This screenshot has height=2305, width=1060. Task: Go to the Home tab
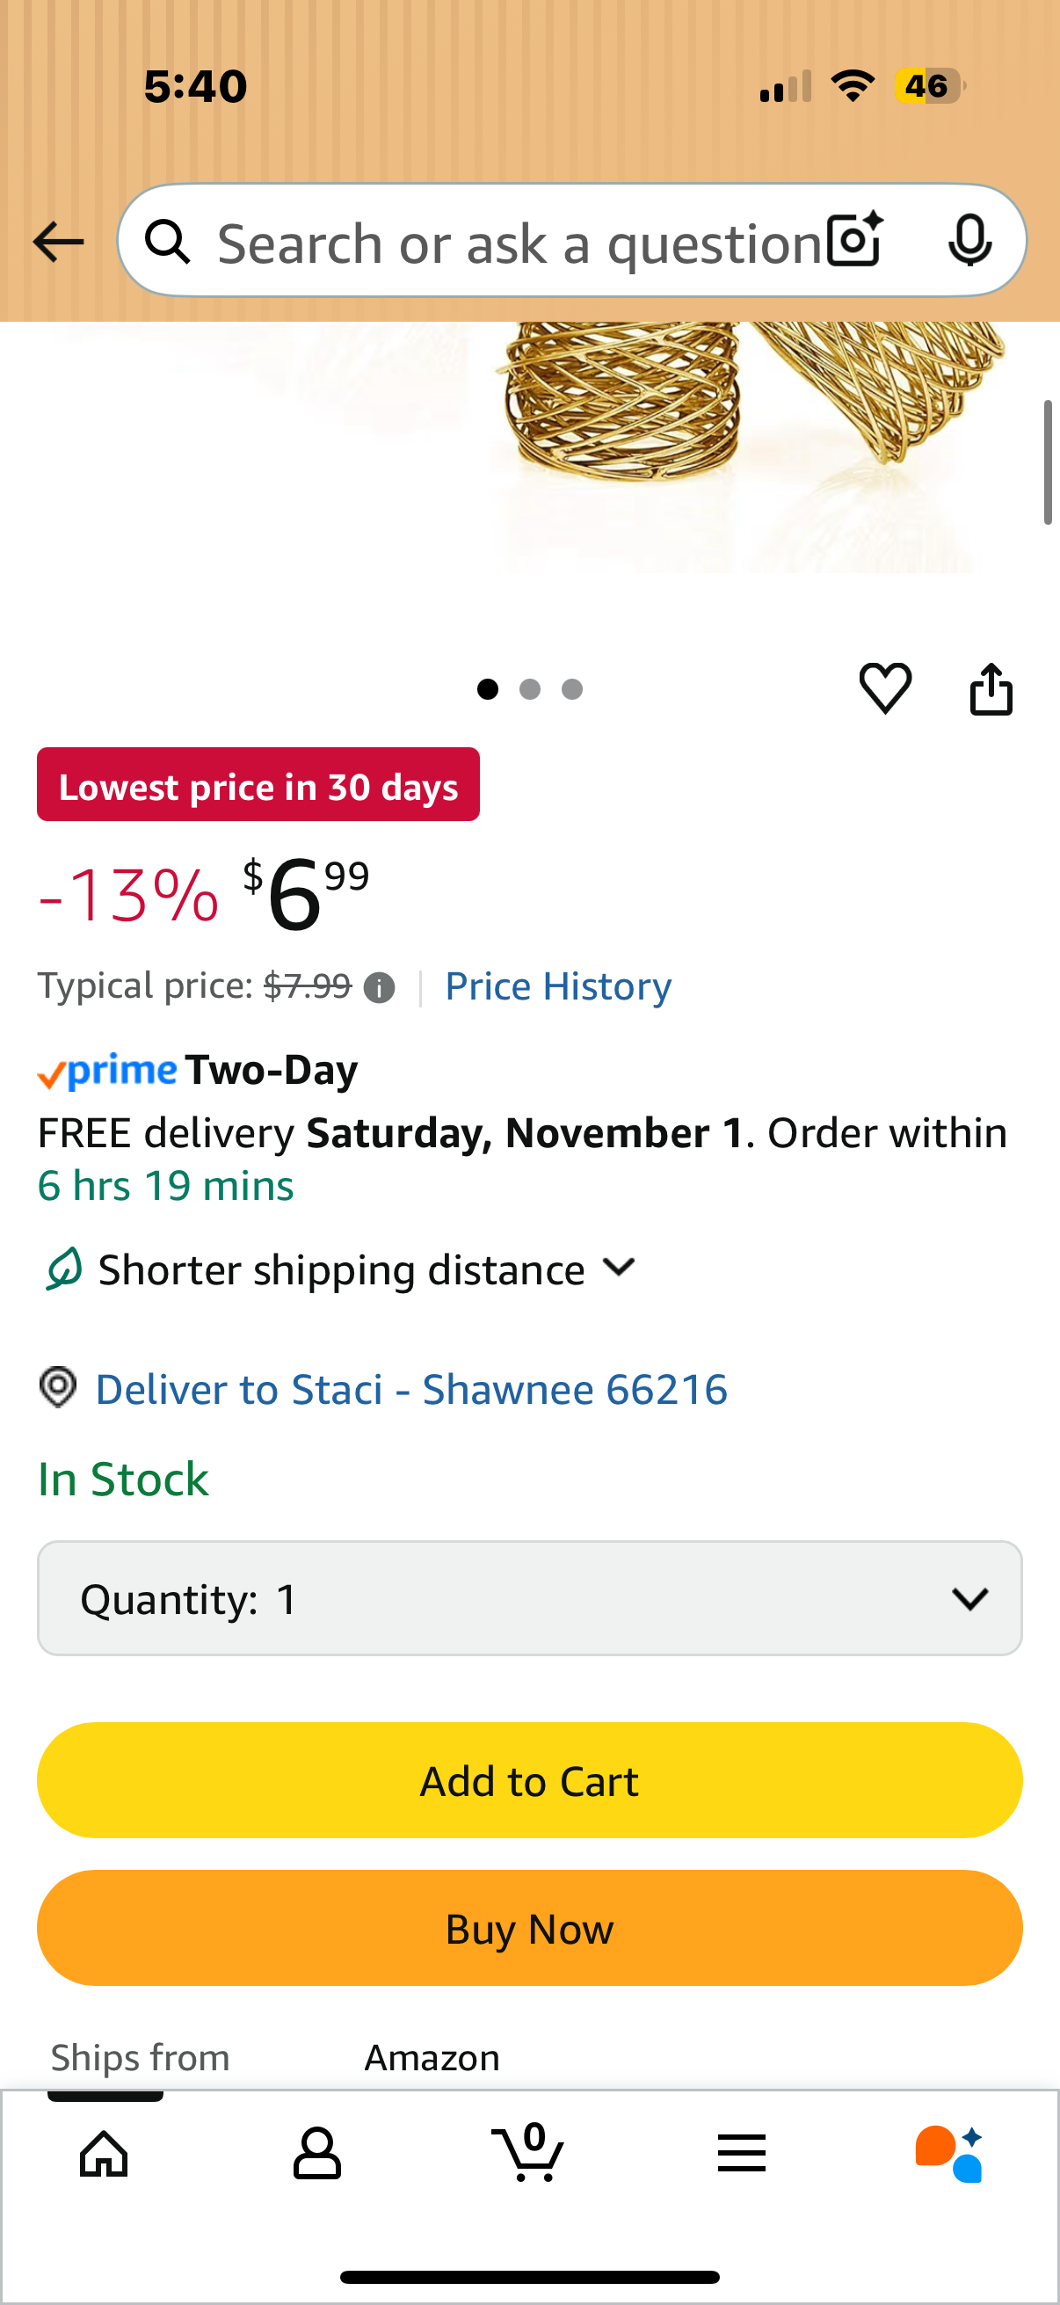[x=105, y=2153]
